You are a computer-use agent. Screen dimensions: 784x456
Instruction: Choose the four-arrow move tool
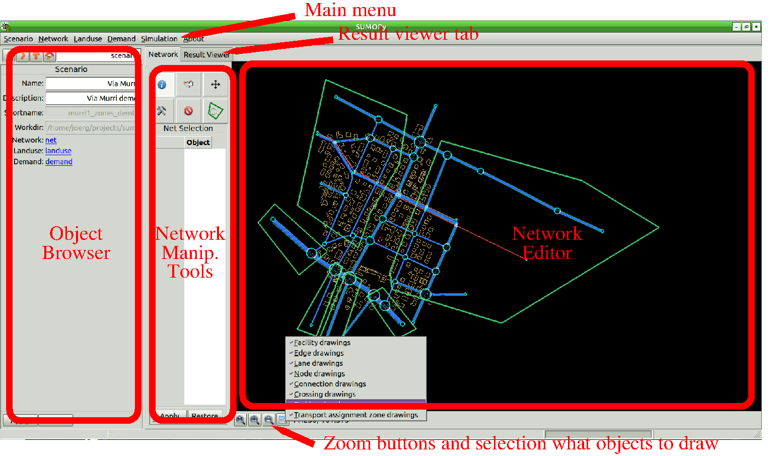click(216, 85)
